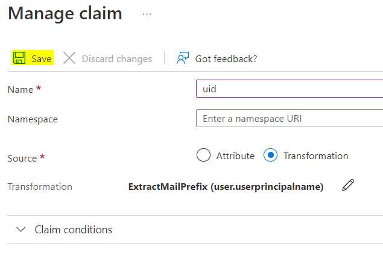Click the Claim conditions section title
Screen dimensions: 383x258
pos(73,230)
